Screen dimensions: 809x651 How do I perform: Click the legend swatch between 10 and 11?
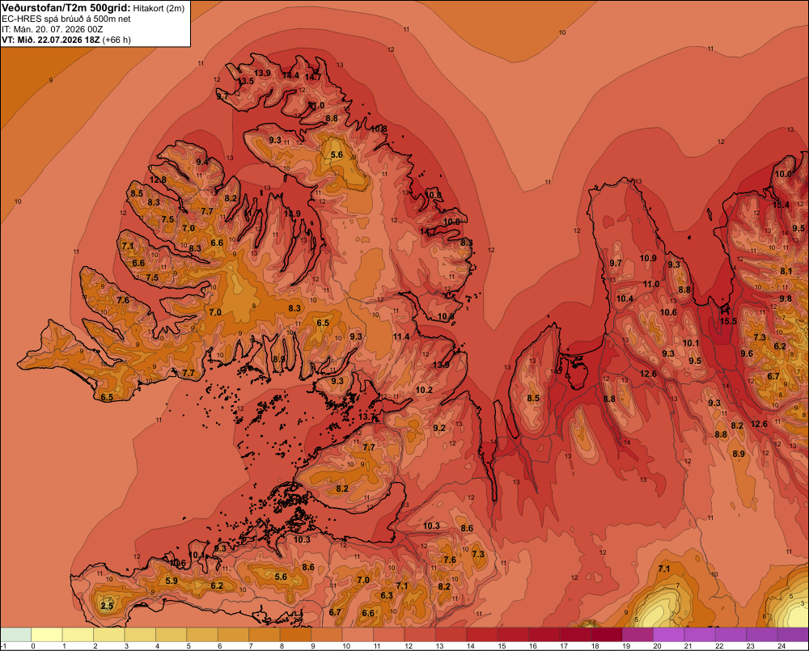358,634
